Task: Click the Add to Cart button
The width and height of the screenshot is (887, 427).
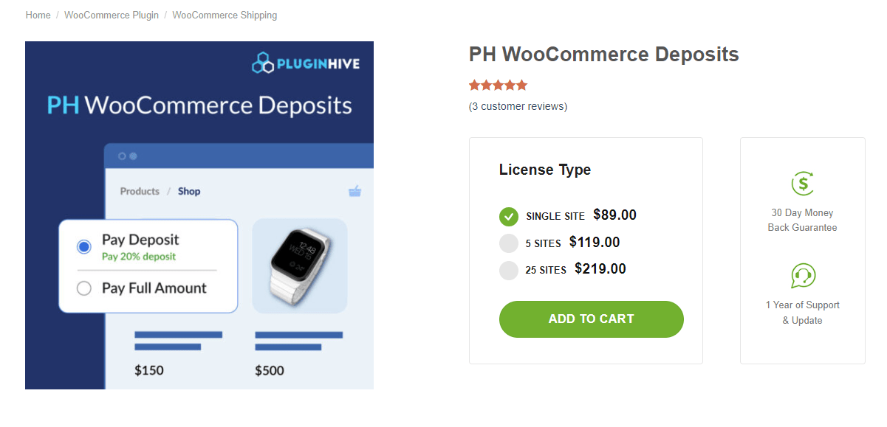Action: point(591,319)
